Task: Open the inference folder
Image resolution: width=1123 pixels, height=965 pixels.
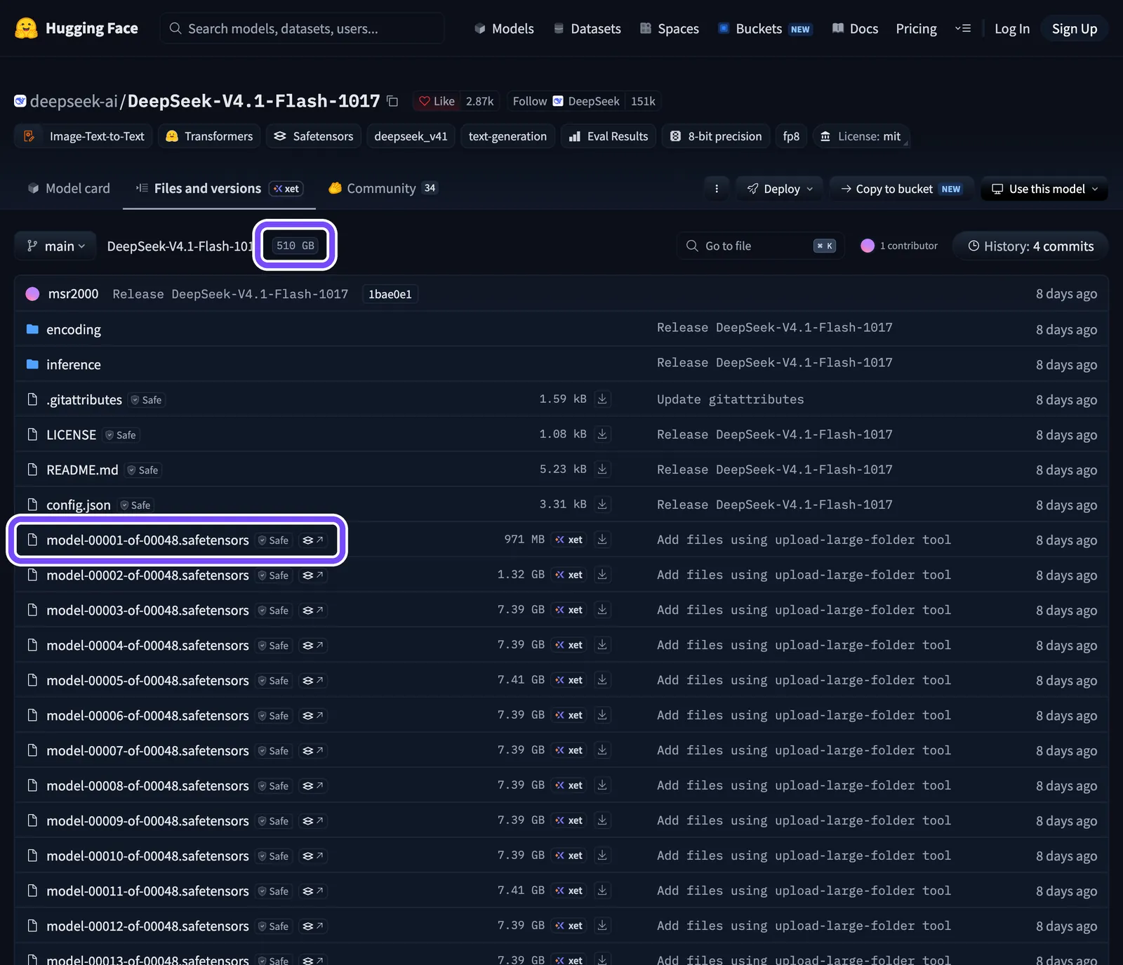Action: point(73,364)
